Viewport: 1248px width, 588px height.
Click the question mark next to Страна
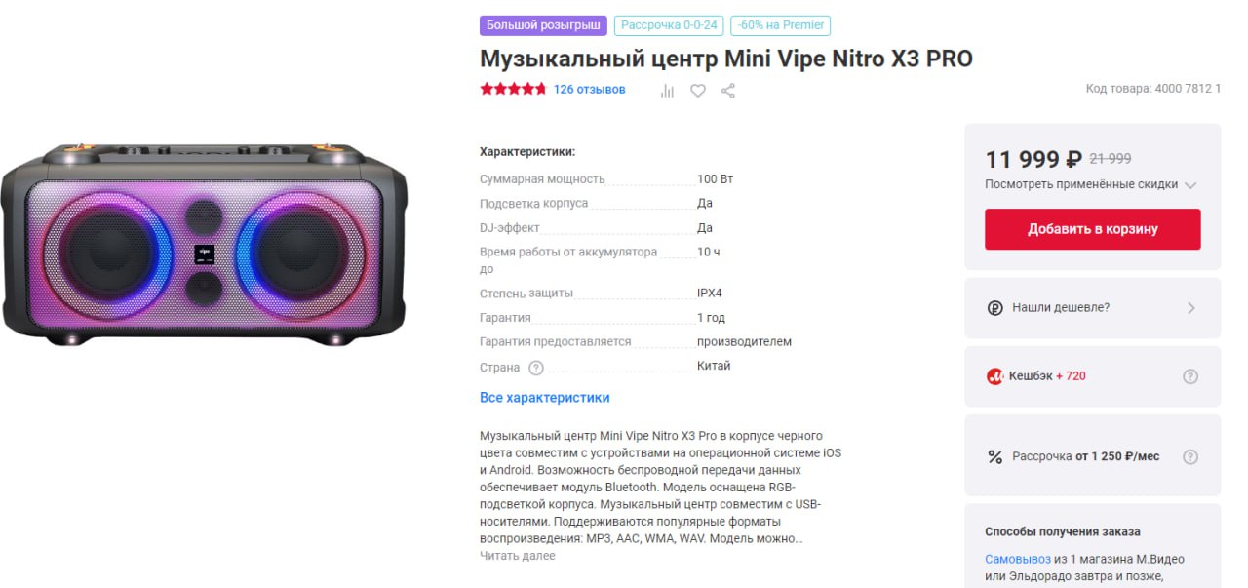click(x=536, y=368)
